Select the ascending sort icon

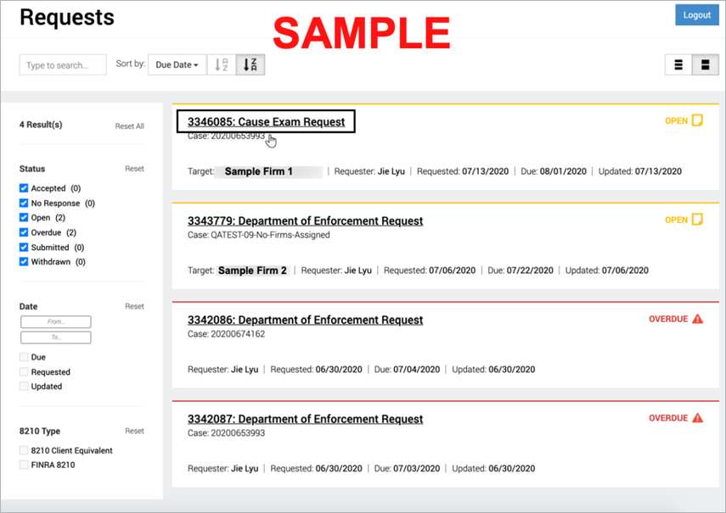pyautogui.click(x=222, y=64)
